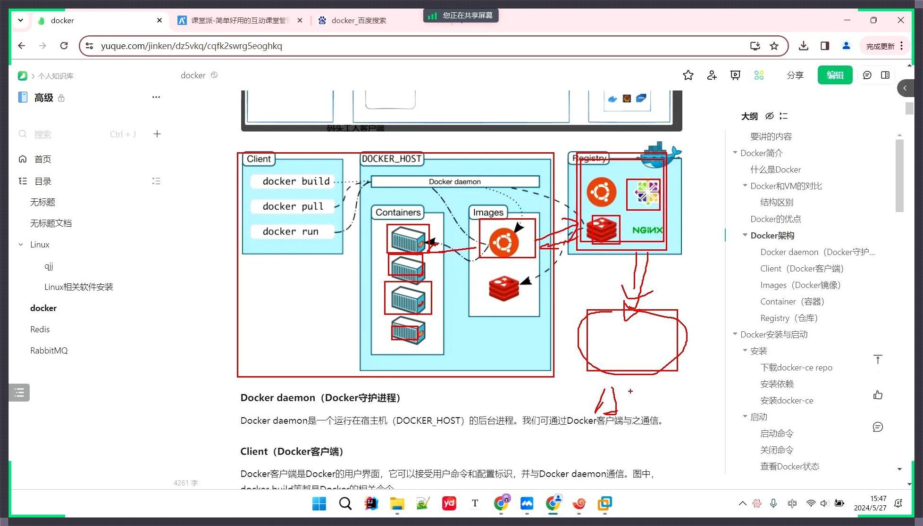Screen dimensions: 923x526
Task: Focus the 搜索 search field
Action: (78, 134)
